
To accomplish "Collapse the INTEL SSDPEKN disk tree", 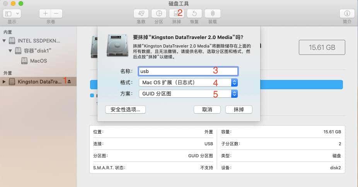I will [4, 41].
